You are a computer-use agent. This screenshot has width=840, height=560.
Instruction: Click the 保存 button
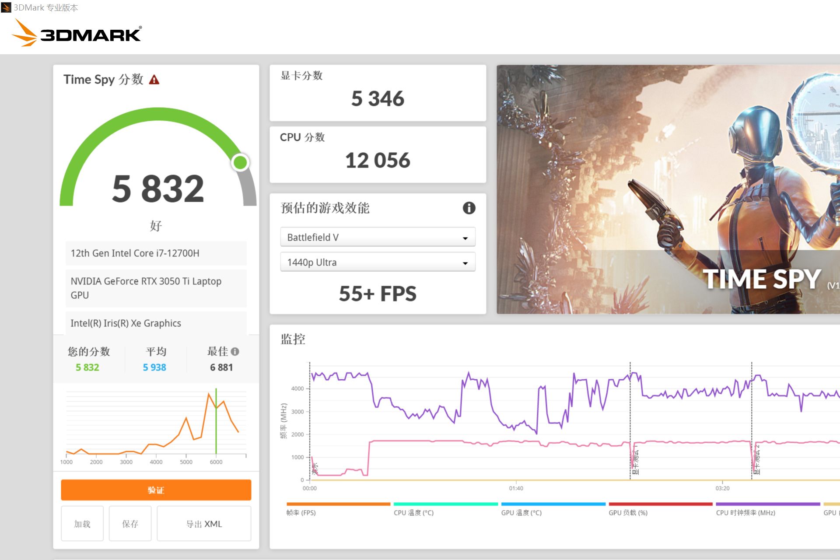130,524
